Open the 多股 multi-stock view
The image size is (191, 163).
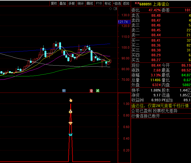[72, 3]
